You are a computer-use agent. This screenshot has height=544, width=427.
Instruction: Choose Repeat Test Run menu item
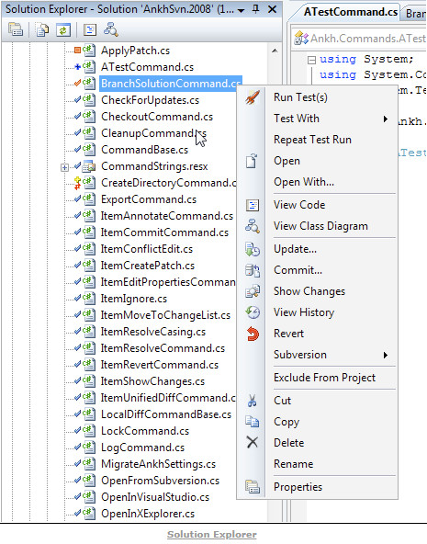click(x=312, y=140)
